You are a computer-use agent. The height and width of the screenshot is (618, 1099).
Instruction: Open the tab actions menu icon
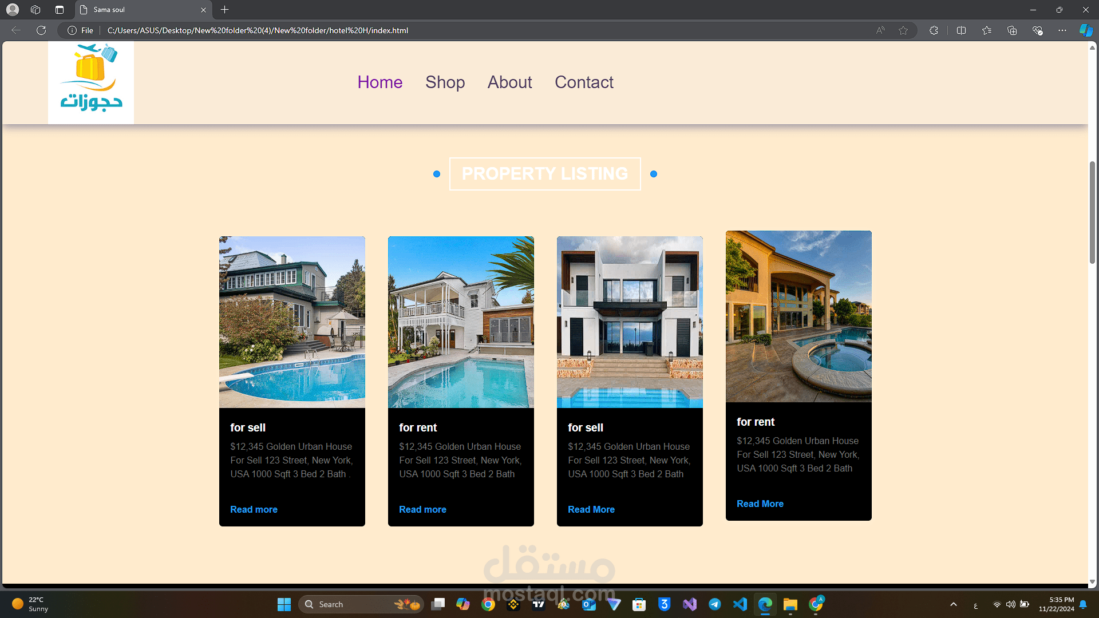[60, 10]
